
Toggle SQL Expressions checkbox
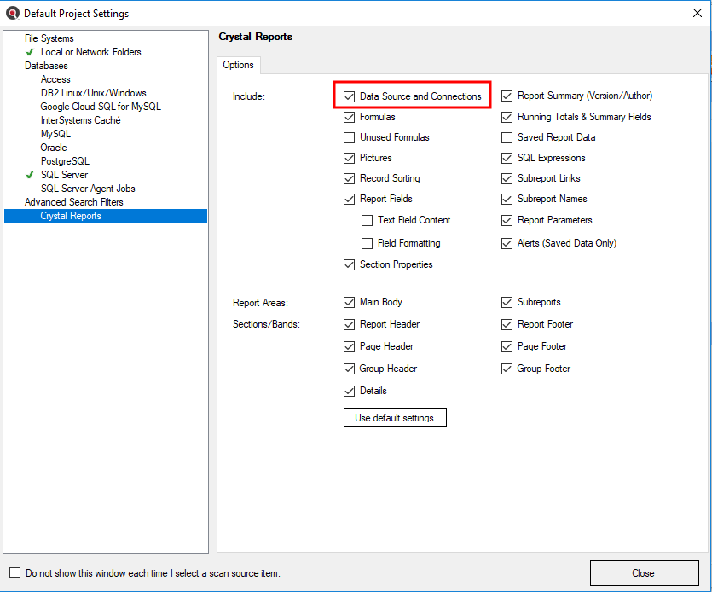coord(507,158)
